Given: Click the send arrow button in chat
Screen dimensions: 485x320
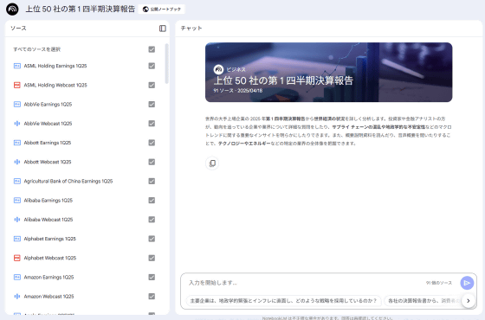Looking at the screenshot, I should (x=467, y=283).
